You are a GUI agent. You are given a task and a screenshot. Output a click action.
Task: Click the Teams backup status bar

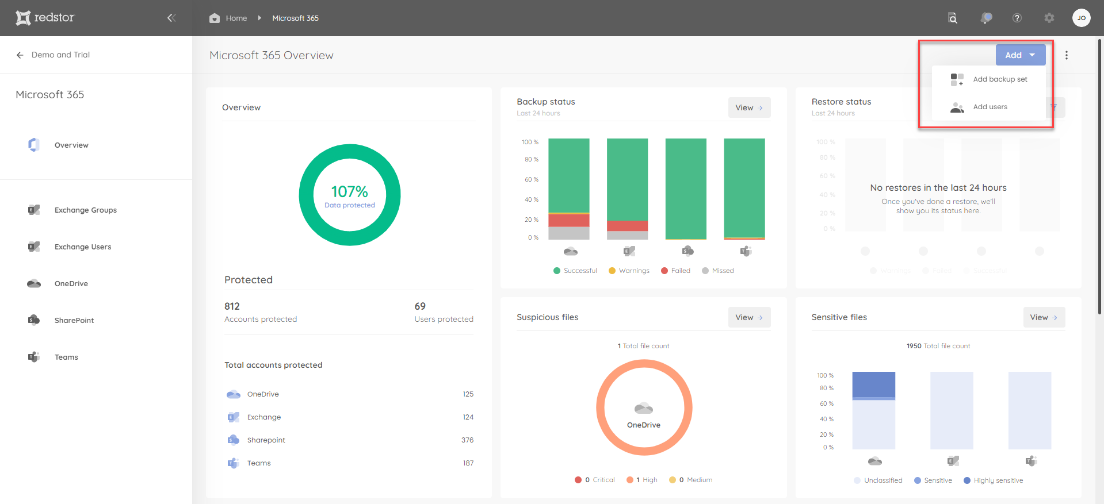(744, 188)
